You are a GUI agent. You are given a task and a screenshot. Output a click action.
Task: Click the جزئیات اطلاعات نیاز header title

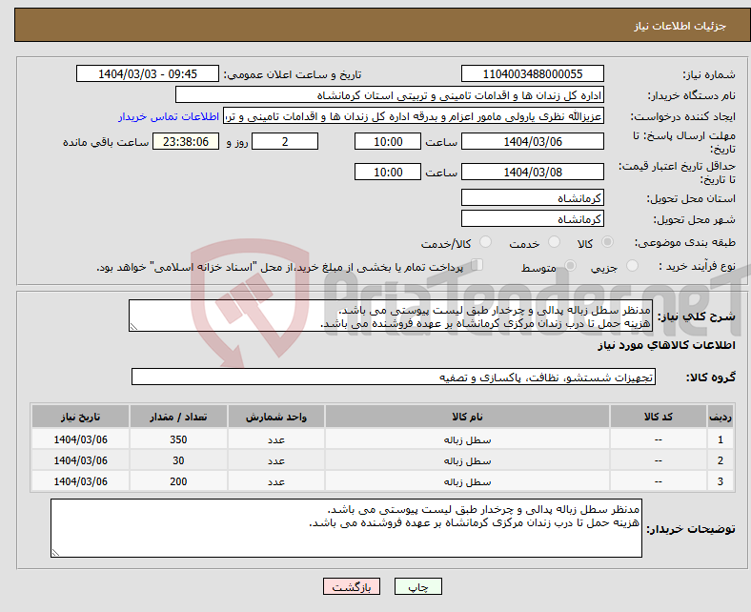[680, 26]
